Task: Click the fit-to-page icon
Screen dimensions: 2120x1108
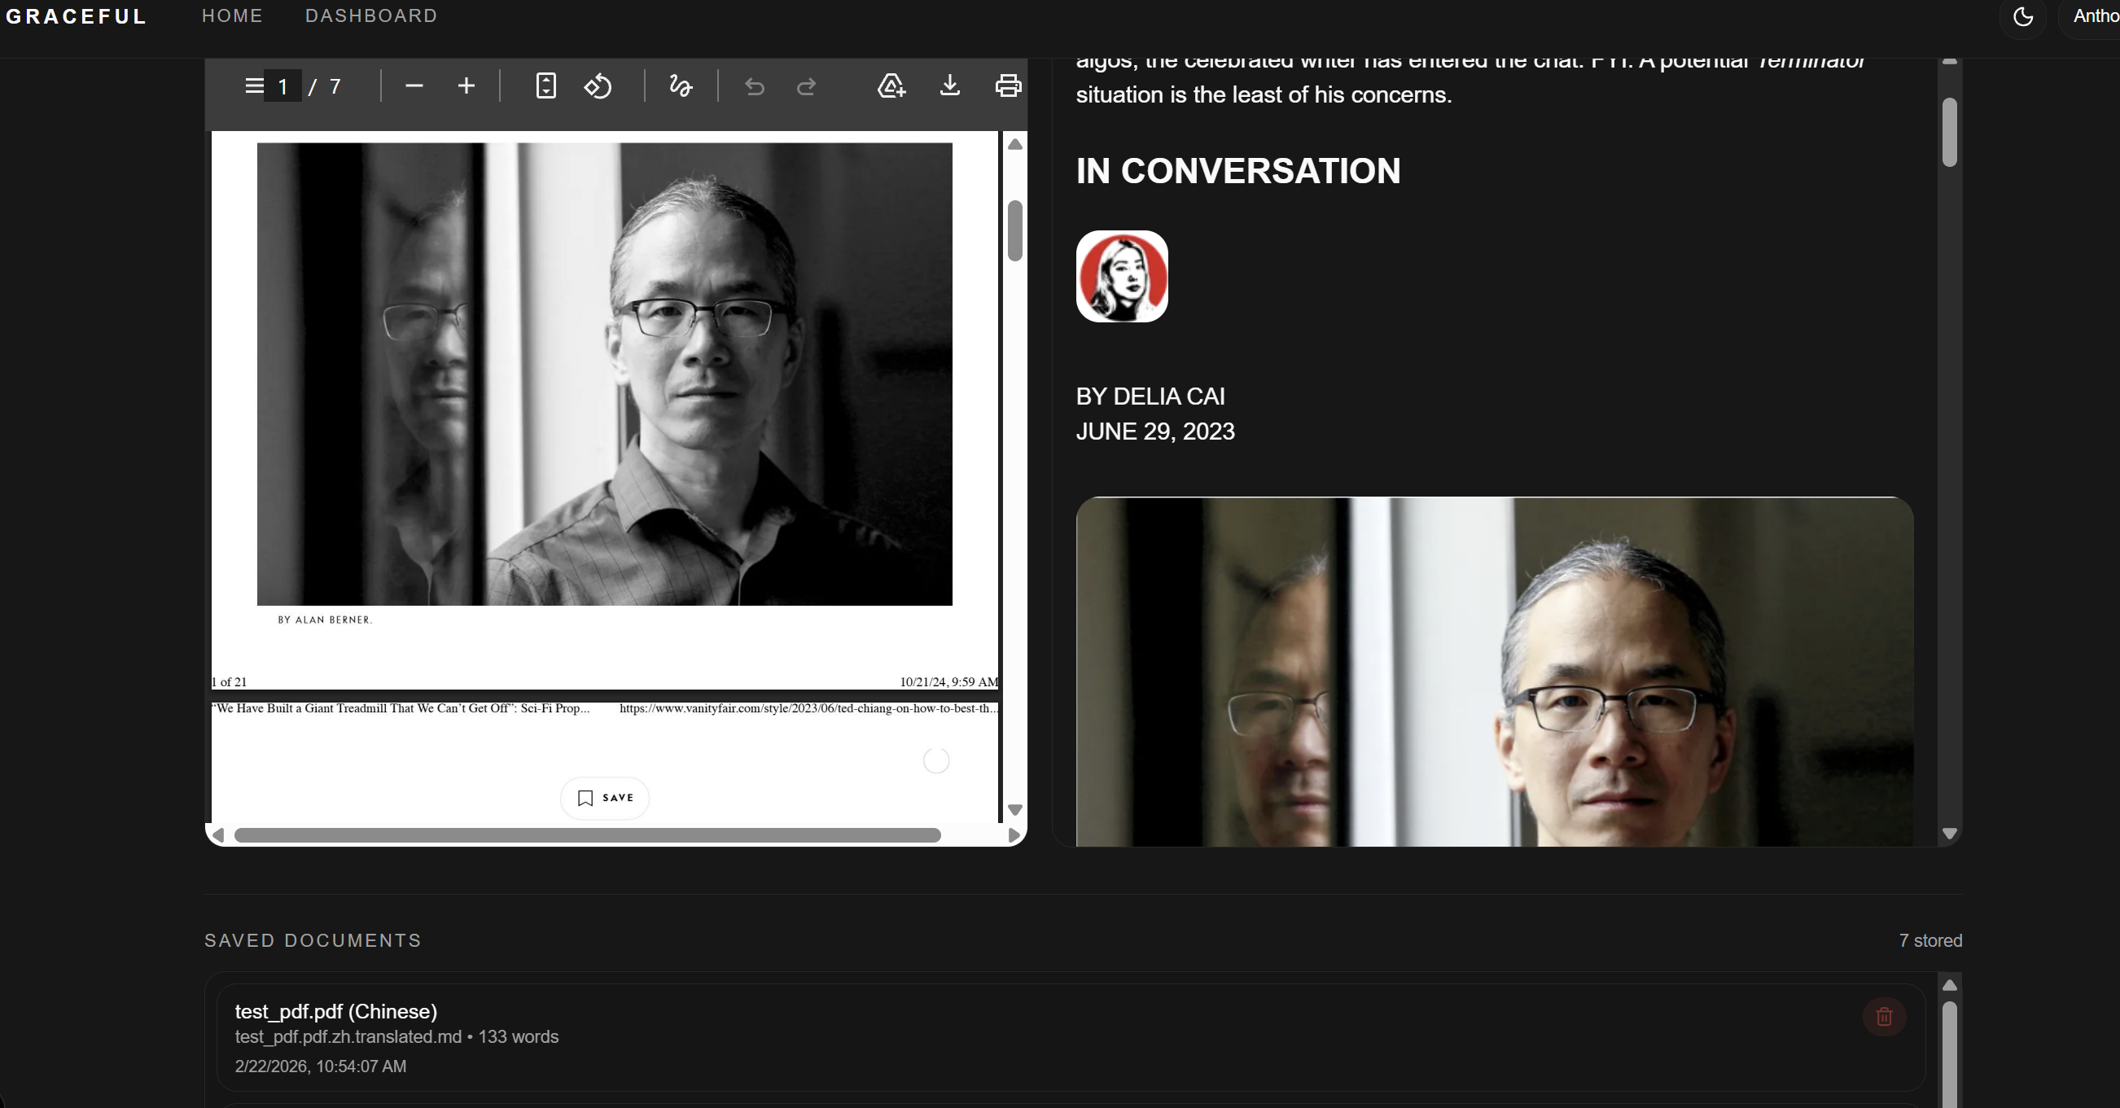Action: (545, 85)
